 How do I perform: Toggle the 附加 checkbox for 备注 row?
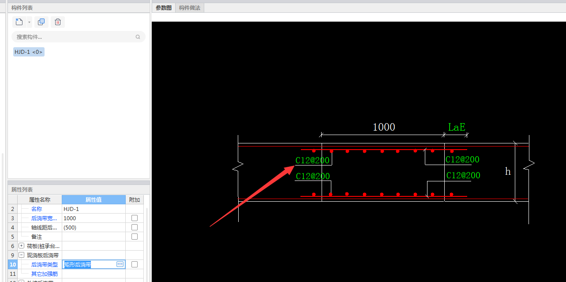pyautogui.click(x=135, y=237)
